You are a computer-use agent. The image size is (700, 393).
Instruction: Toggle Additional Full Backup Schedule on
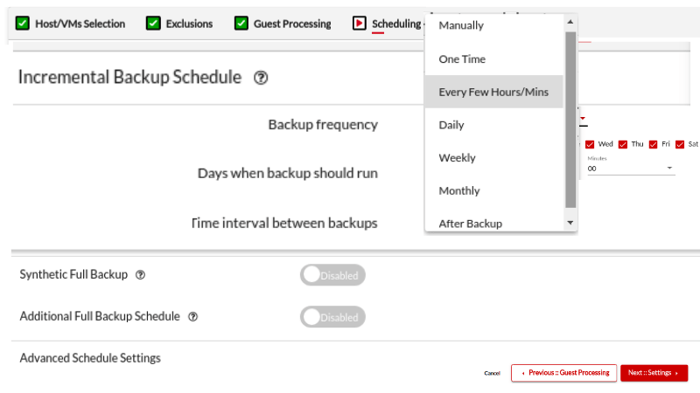pos(332,317)
